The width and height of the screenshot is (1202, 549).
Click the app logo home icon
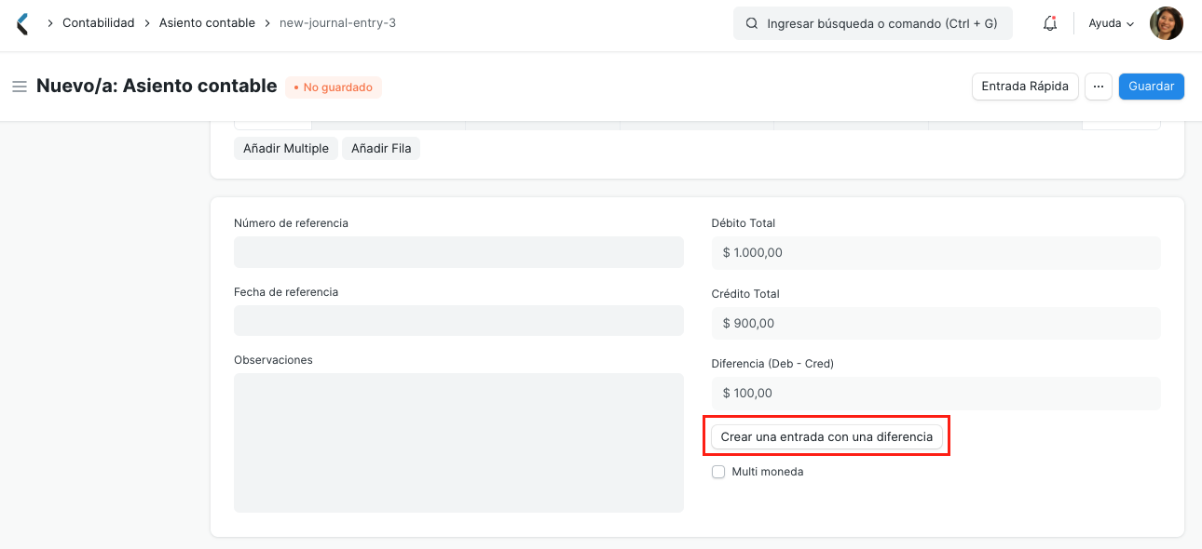22,23
